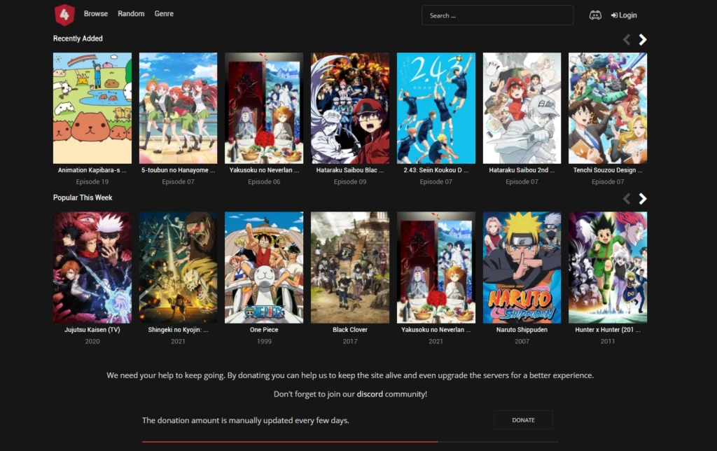
Task: Click the 'Hunter x Hunter (201 ...' title
Action: (x=608, y=330)
